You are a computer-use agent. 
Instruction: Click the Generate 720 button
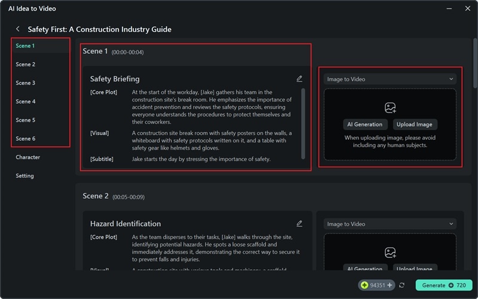(x=444, y=285)
